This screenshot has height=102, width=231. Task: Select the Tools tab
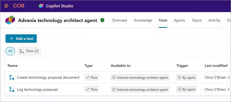point(163,20)
